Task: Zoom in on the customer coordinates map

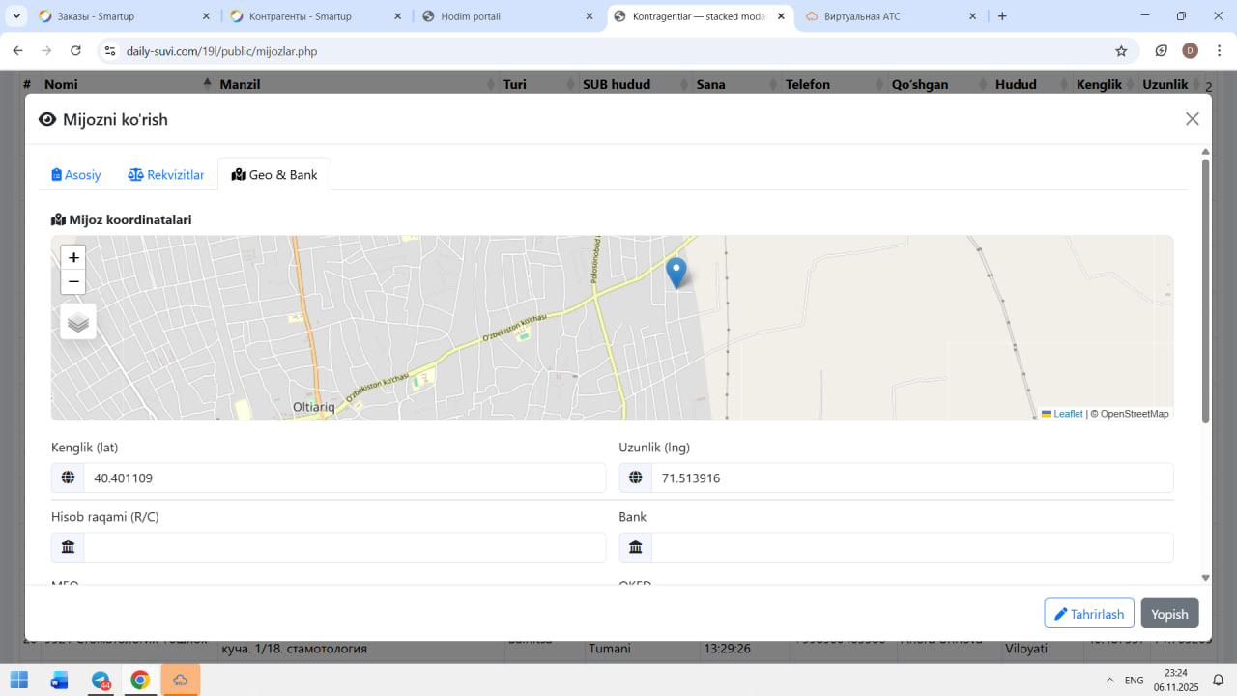Action: pyautogui.click(x=73, y=258)
